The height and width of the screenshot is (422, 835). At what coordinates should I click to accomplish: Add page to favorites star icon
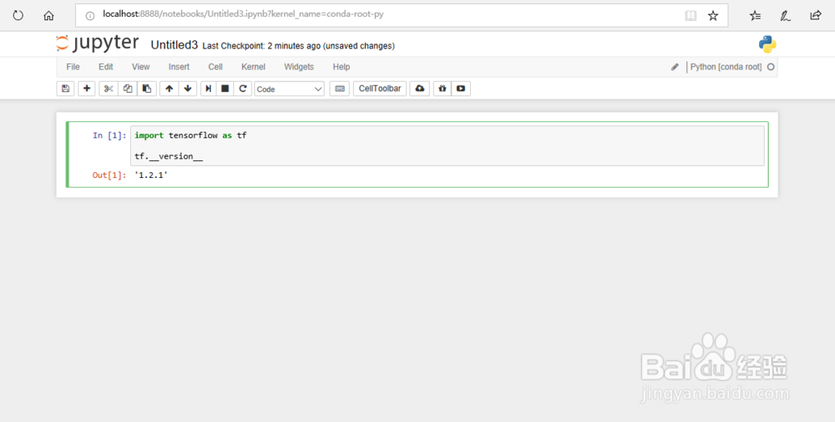coord(713,15)
